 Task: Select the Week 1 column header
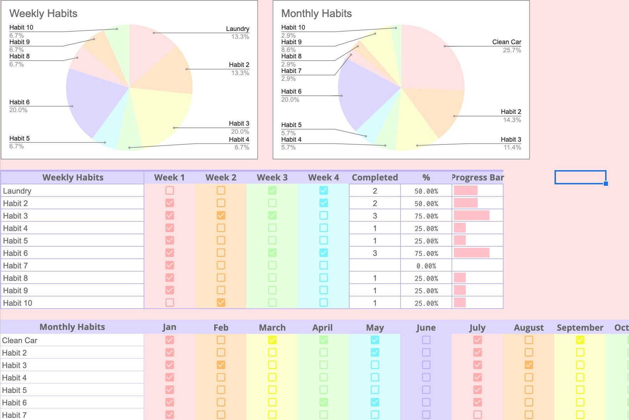click(169, 177)
